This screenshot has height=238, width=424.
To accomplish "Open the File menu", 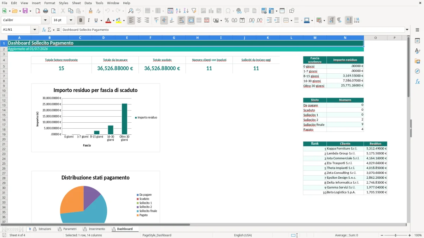I will [x=4, y=3].
